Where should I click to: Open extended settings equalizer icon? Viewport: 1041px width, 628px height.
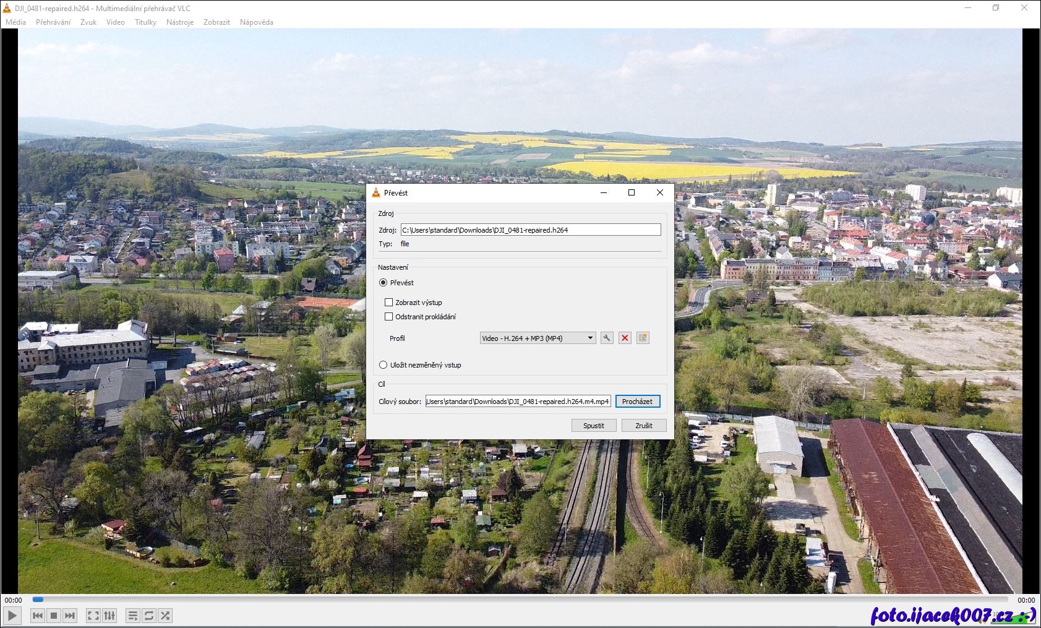(109, 616)
